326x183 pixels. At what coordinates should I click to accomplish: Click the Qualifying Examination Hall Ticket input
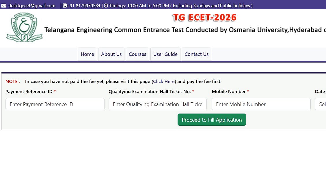coord(158,104)
